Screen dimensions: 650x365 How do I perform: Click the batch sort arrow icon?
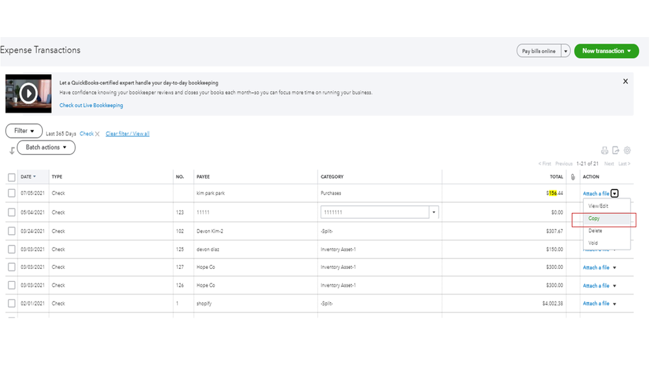tap(12, 151)
